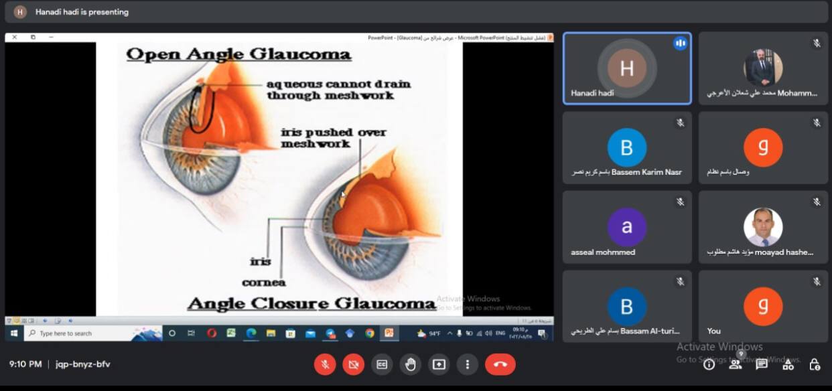This screenshot has height=391, width=832.
Task: Leave the call with red hang-up button
Action: (500, 364)
